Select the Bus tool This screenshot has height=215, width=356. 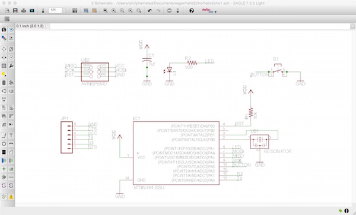point(4,160)
